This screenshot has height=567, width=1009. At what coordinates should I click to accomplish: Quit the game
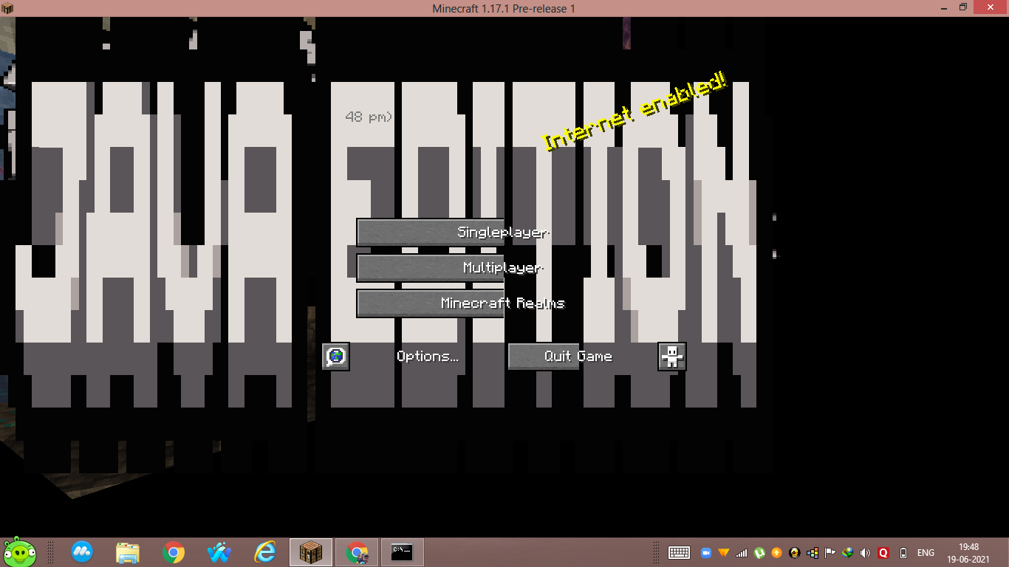tap(578, 356)
